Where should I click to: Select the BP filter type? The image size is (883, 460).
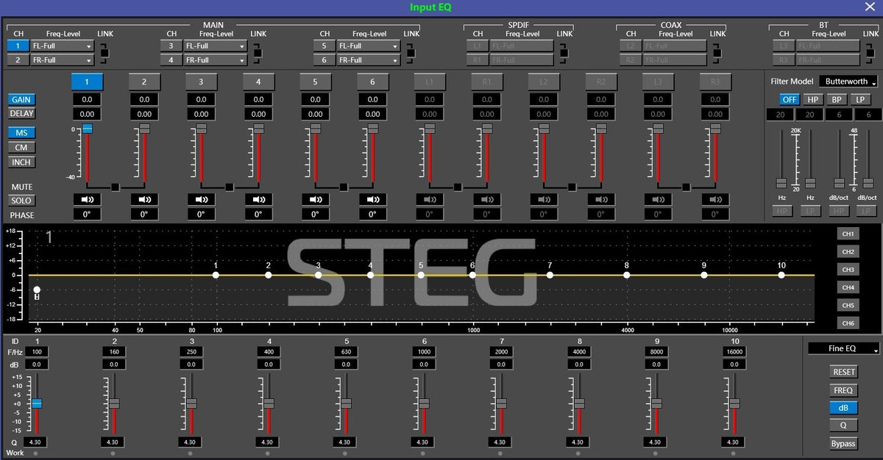coord(837,99)
